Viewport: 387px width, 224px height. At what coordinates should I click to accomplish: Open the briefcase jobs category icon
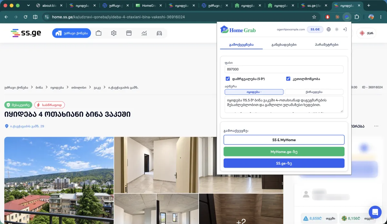click(x=99, y=33)
